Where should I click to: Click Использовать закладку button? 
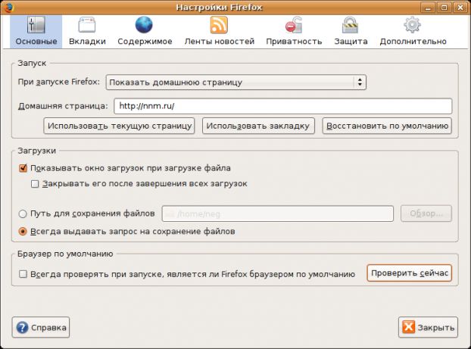pyautogui.click(x=258, y=126)
